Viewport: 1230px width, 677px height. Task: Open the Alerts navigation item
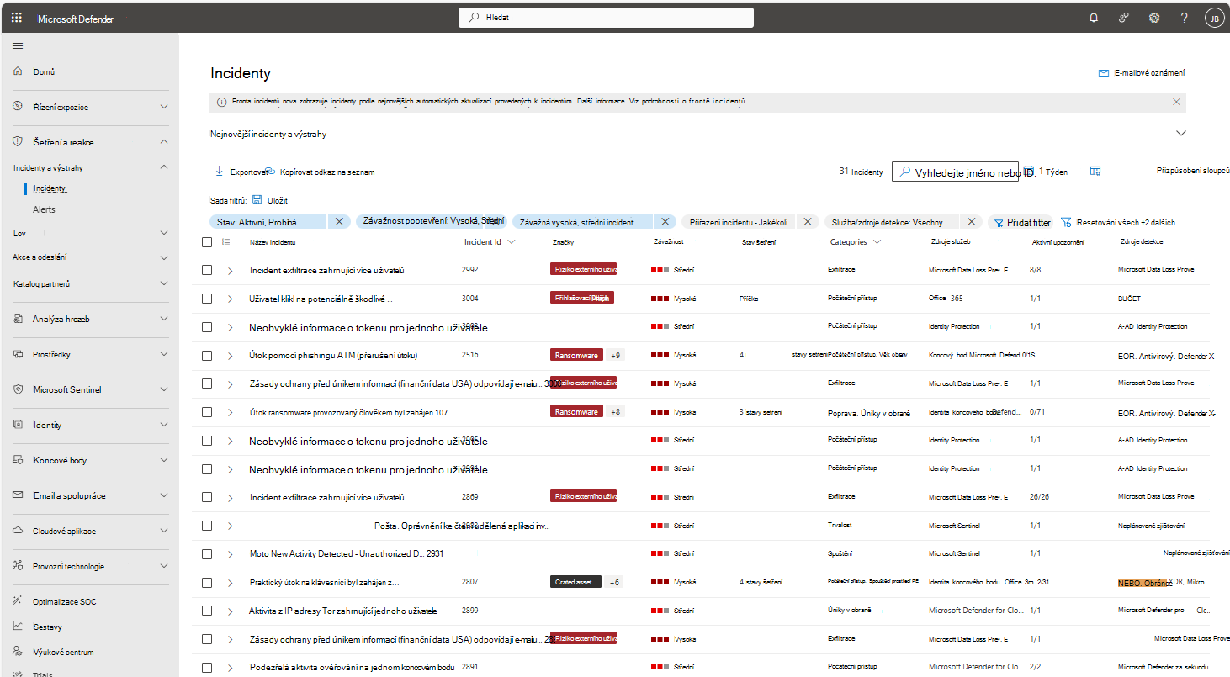(x=44, y=209)
